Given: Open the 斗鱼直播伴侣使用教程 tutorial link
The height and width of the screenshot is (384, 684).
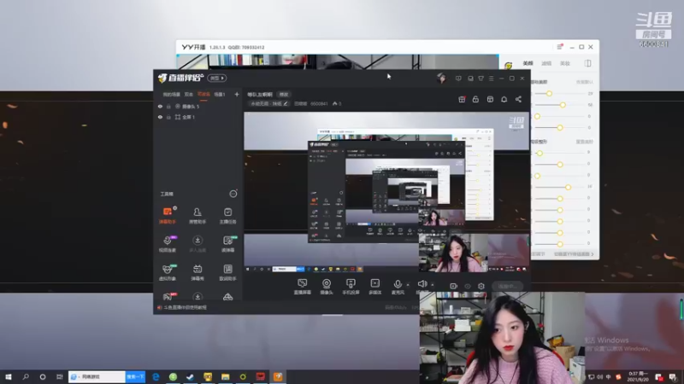Looking at the screenshot, I should 185,307.
